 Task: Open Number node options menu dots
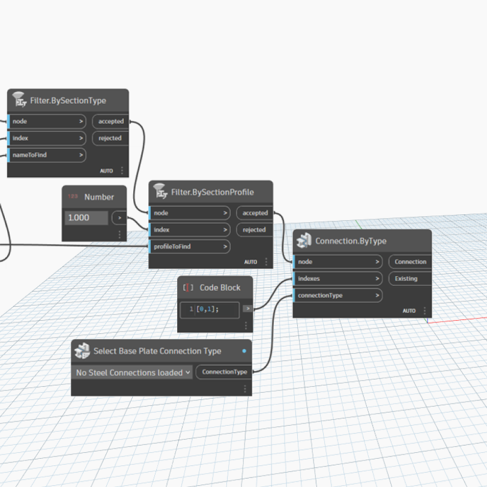pos(119,235)
